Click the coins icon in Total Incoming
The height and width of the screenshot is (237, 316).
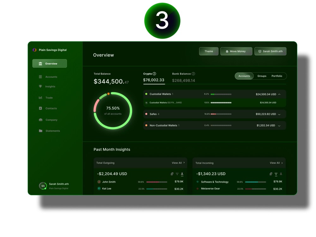coord(271,174)
